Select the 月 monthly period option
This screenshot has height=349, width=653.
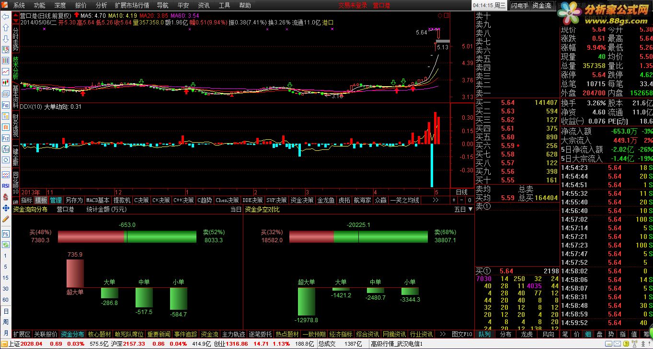click(x=5, y=333)
